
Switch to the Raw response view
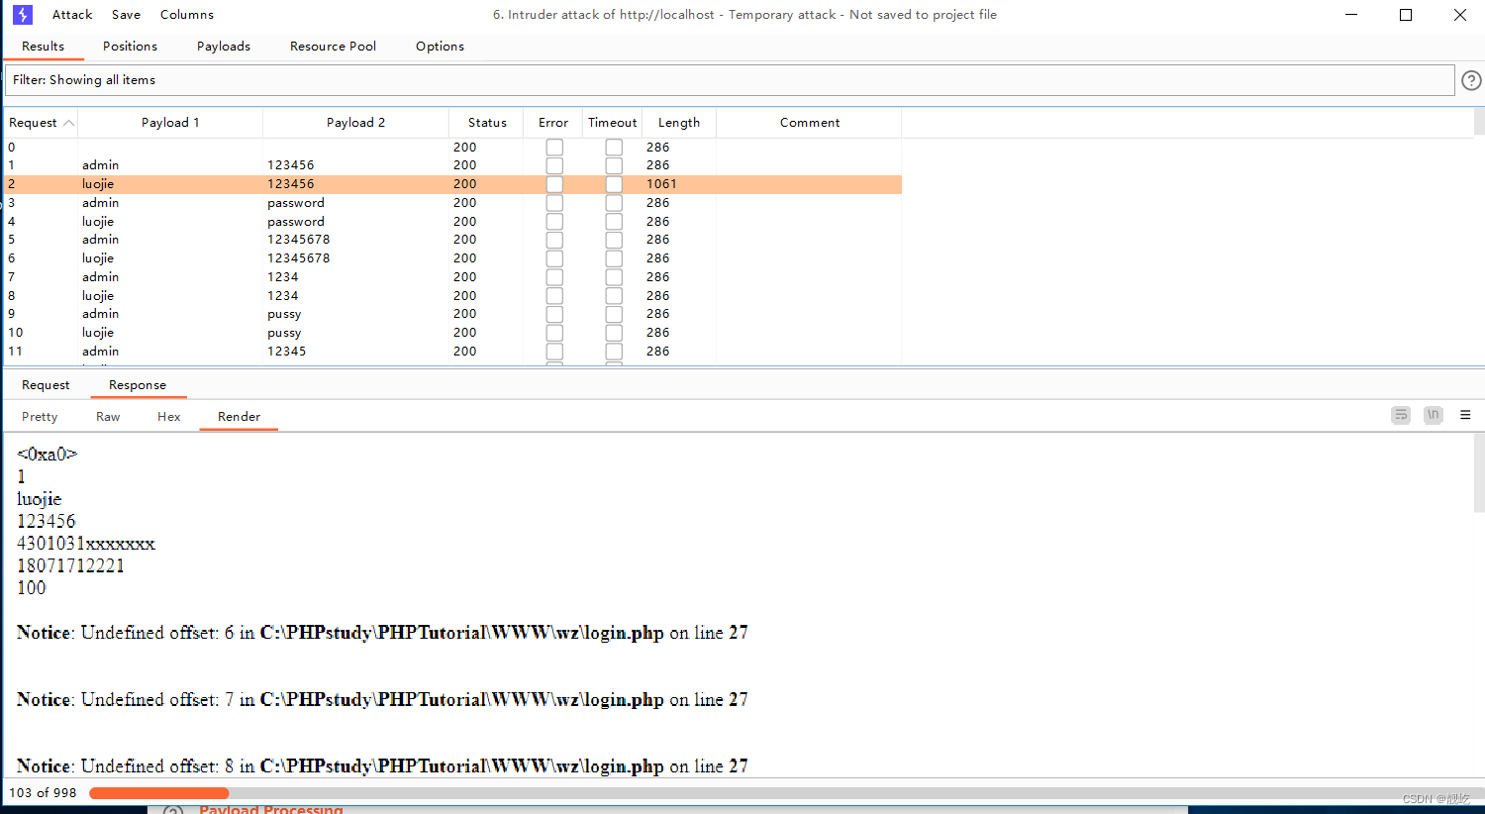(x=107, y=416)
